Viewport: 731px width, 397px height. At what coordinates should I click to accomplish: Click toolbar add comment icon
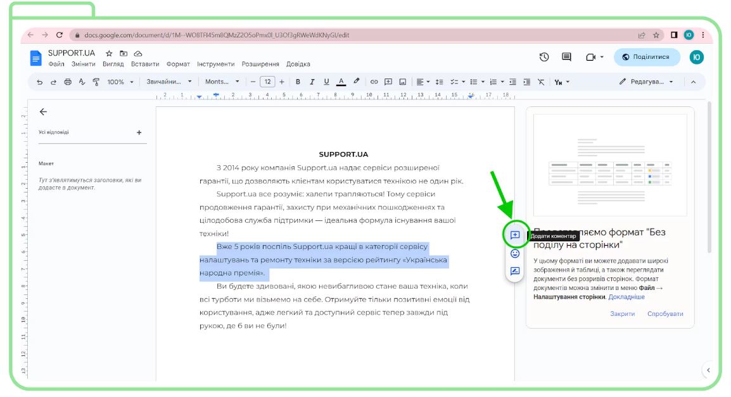click(388, 82)
